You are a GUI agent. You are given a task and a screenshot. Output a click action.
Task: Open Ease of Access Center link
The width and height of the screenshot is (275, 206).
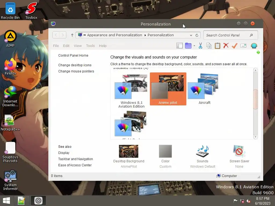(x=75, y=165)
